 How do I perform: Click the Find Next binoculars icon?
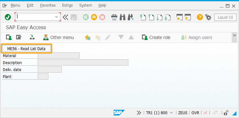[131, 17]
